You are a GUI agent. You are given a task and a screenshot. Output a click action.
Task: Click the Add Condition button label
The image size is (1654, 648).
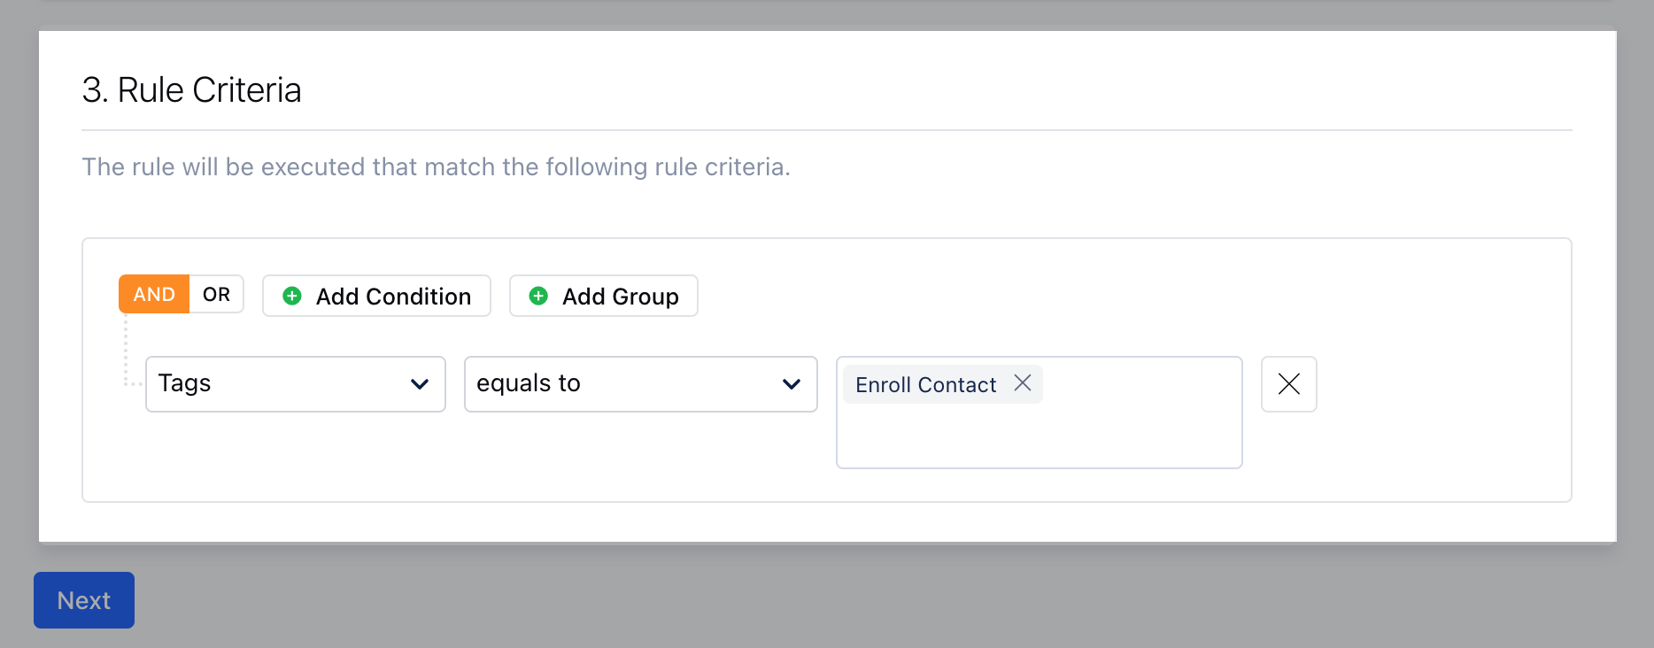tap(393, 297)
